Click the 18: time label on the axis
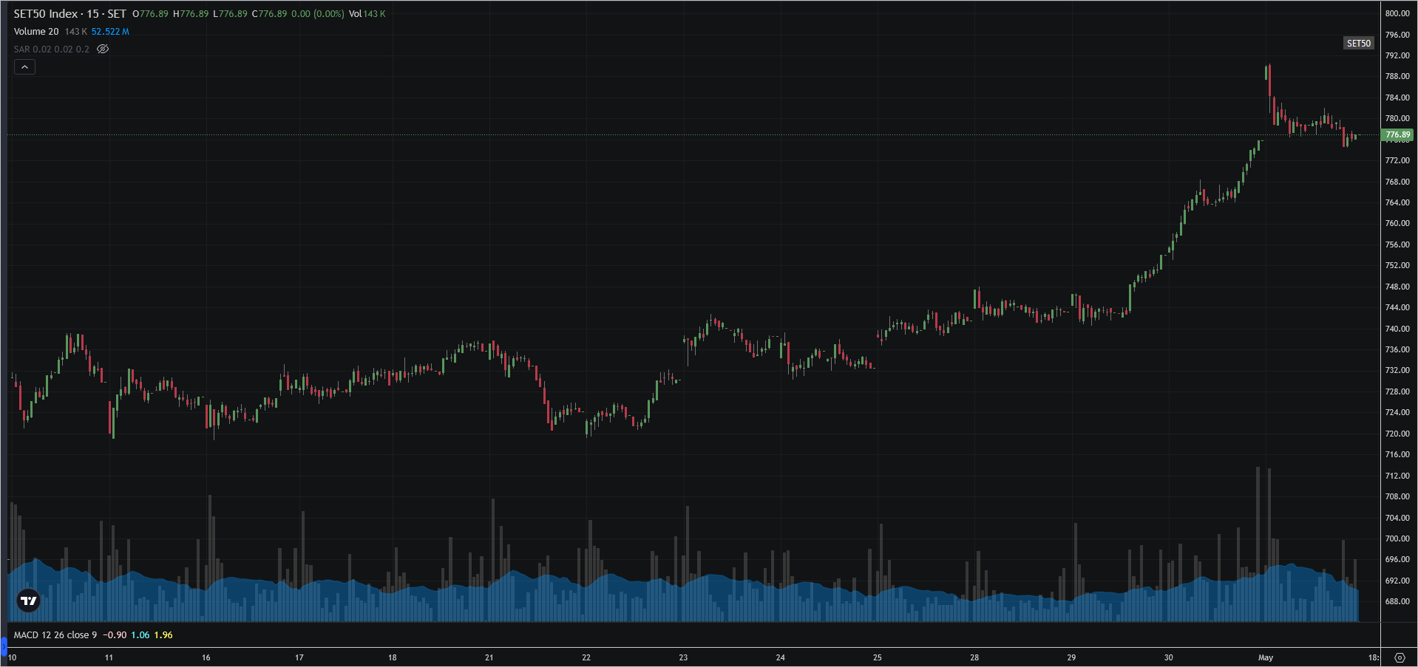Screen dimensions: 1418x667 click(1373, 657)
